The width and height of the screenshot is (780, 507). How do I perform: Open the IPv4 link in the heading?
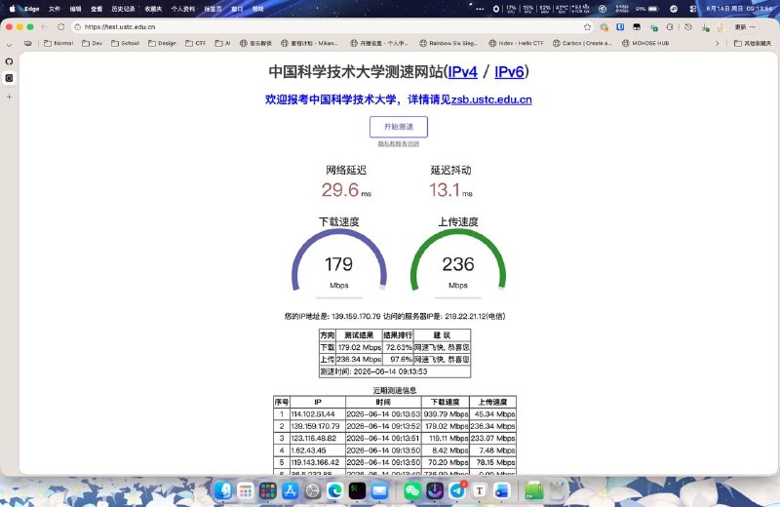point(462,71)
